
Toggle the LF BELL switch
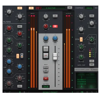click(x=20, y=86)
